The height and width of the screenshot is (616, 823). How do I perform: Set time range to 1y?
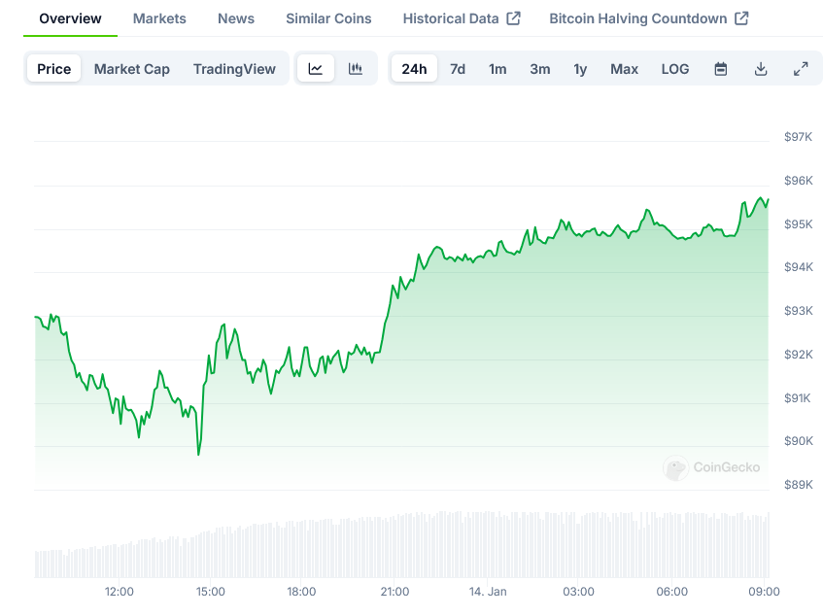pos(580,69)
